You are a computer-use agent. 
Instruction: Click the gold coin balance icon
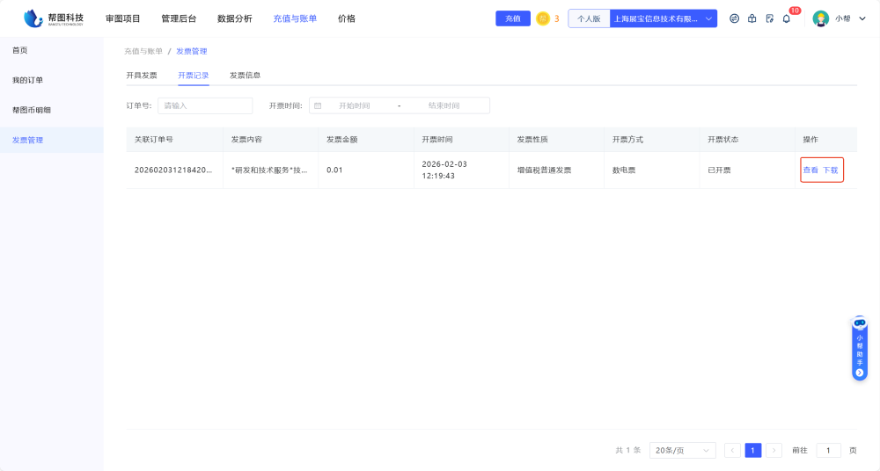tap(543, 18)
